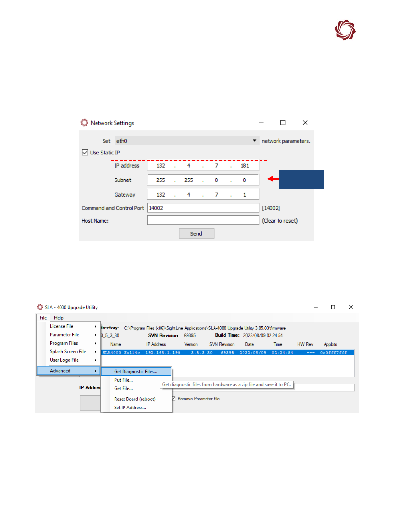394x509 pixels.
Task: Minimize the SLA-4000 Upgrade Utility window
Action: (x=316, y=307)
